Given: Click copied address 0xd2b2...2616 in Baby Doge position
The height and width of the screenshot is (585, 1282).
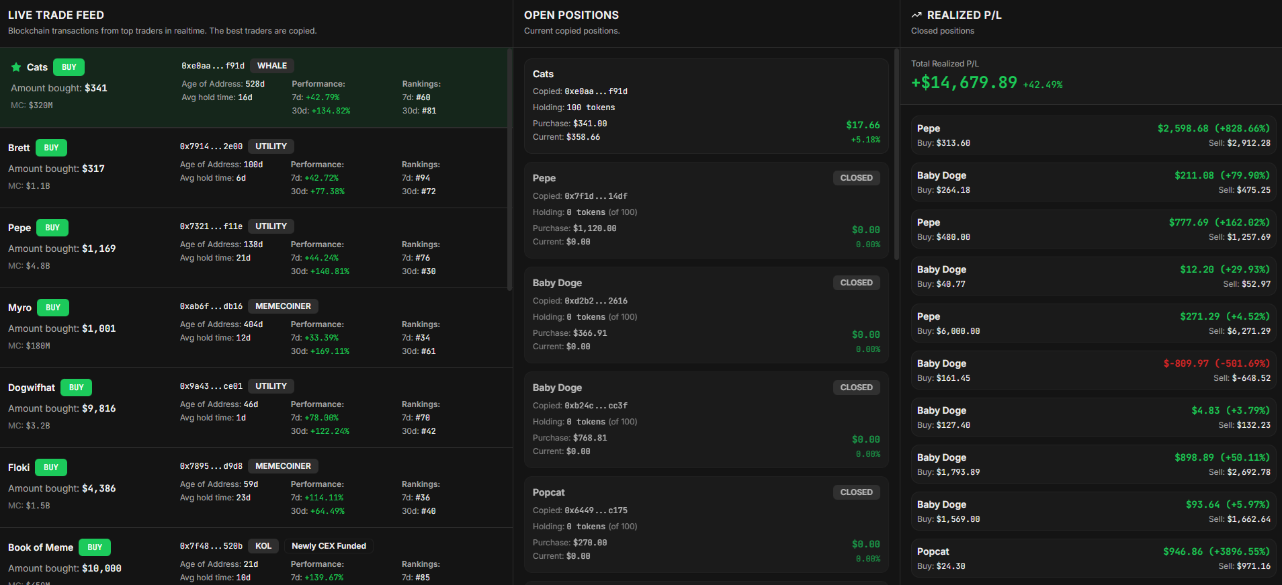Looking at the screenshot, I should 595,301.
